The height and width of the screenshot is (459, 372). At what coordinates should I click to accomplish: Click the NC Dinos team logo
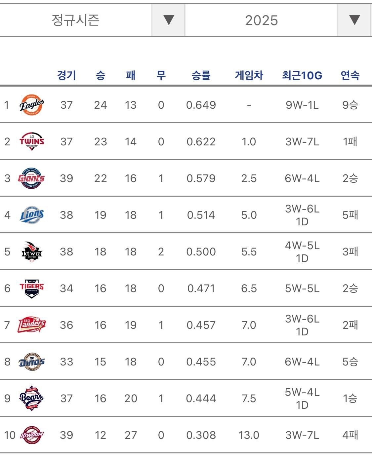(32, 362)
